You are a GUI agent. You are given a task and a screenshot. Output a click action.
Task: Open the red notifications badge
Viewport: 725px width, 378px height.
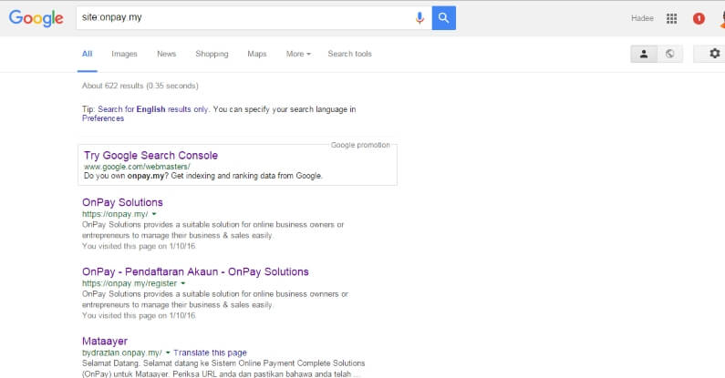pos(699,18)
